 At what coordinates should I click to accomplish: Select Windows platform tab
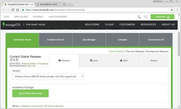point(64,60)
